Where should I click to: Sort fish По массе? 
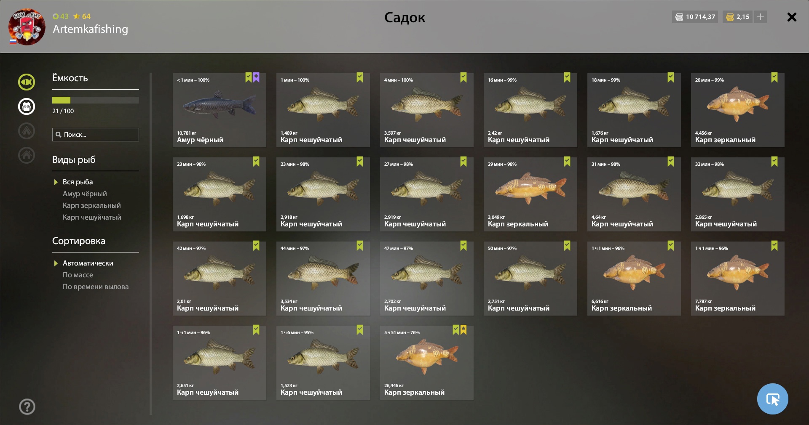(78, 275)
